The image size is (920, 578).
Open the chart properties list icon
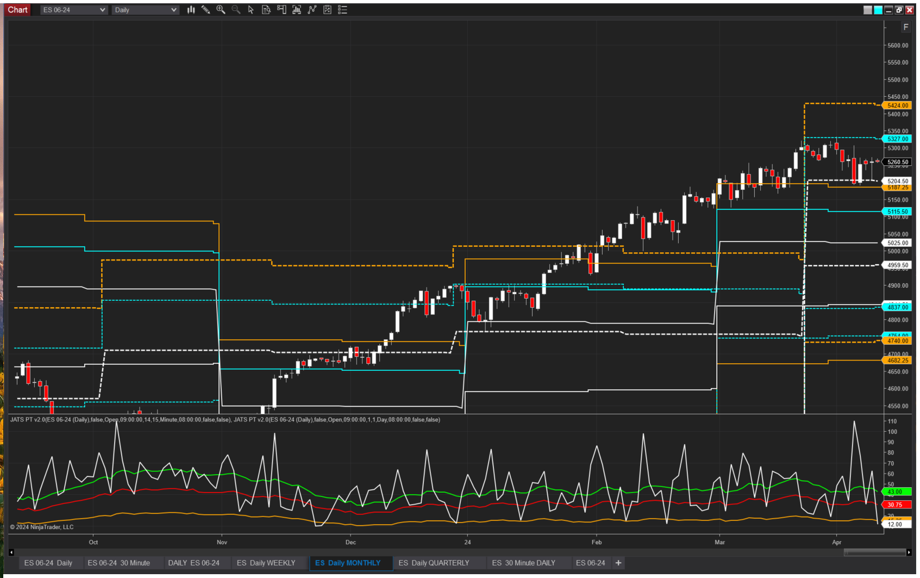click(342, 9)
